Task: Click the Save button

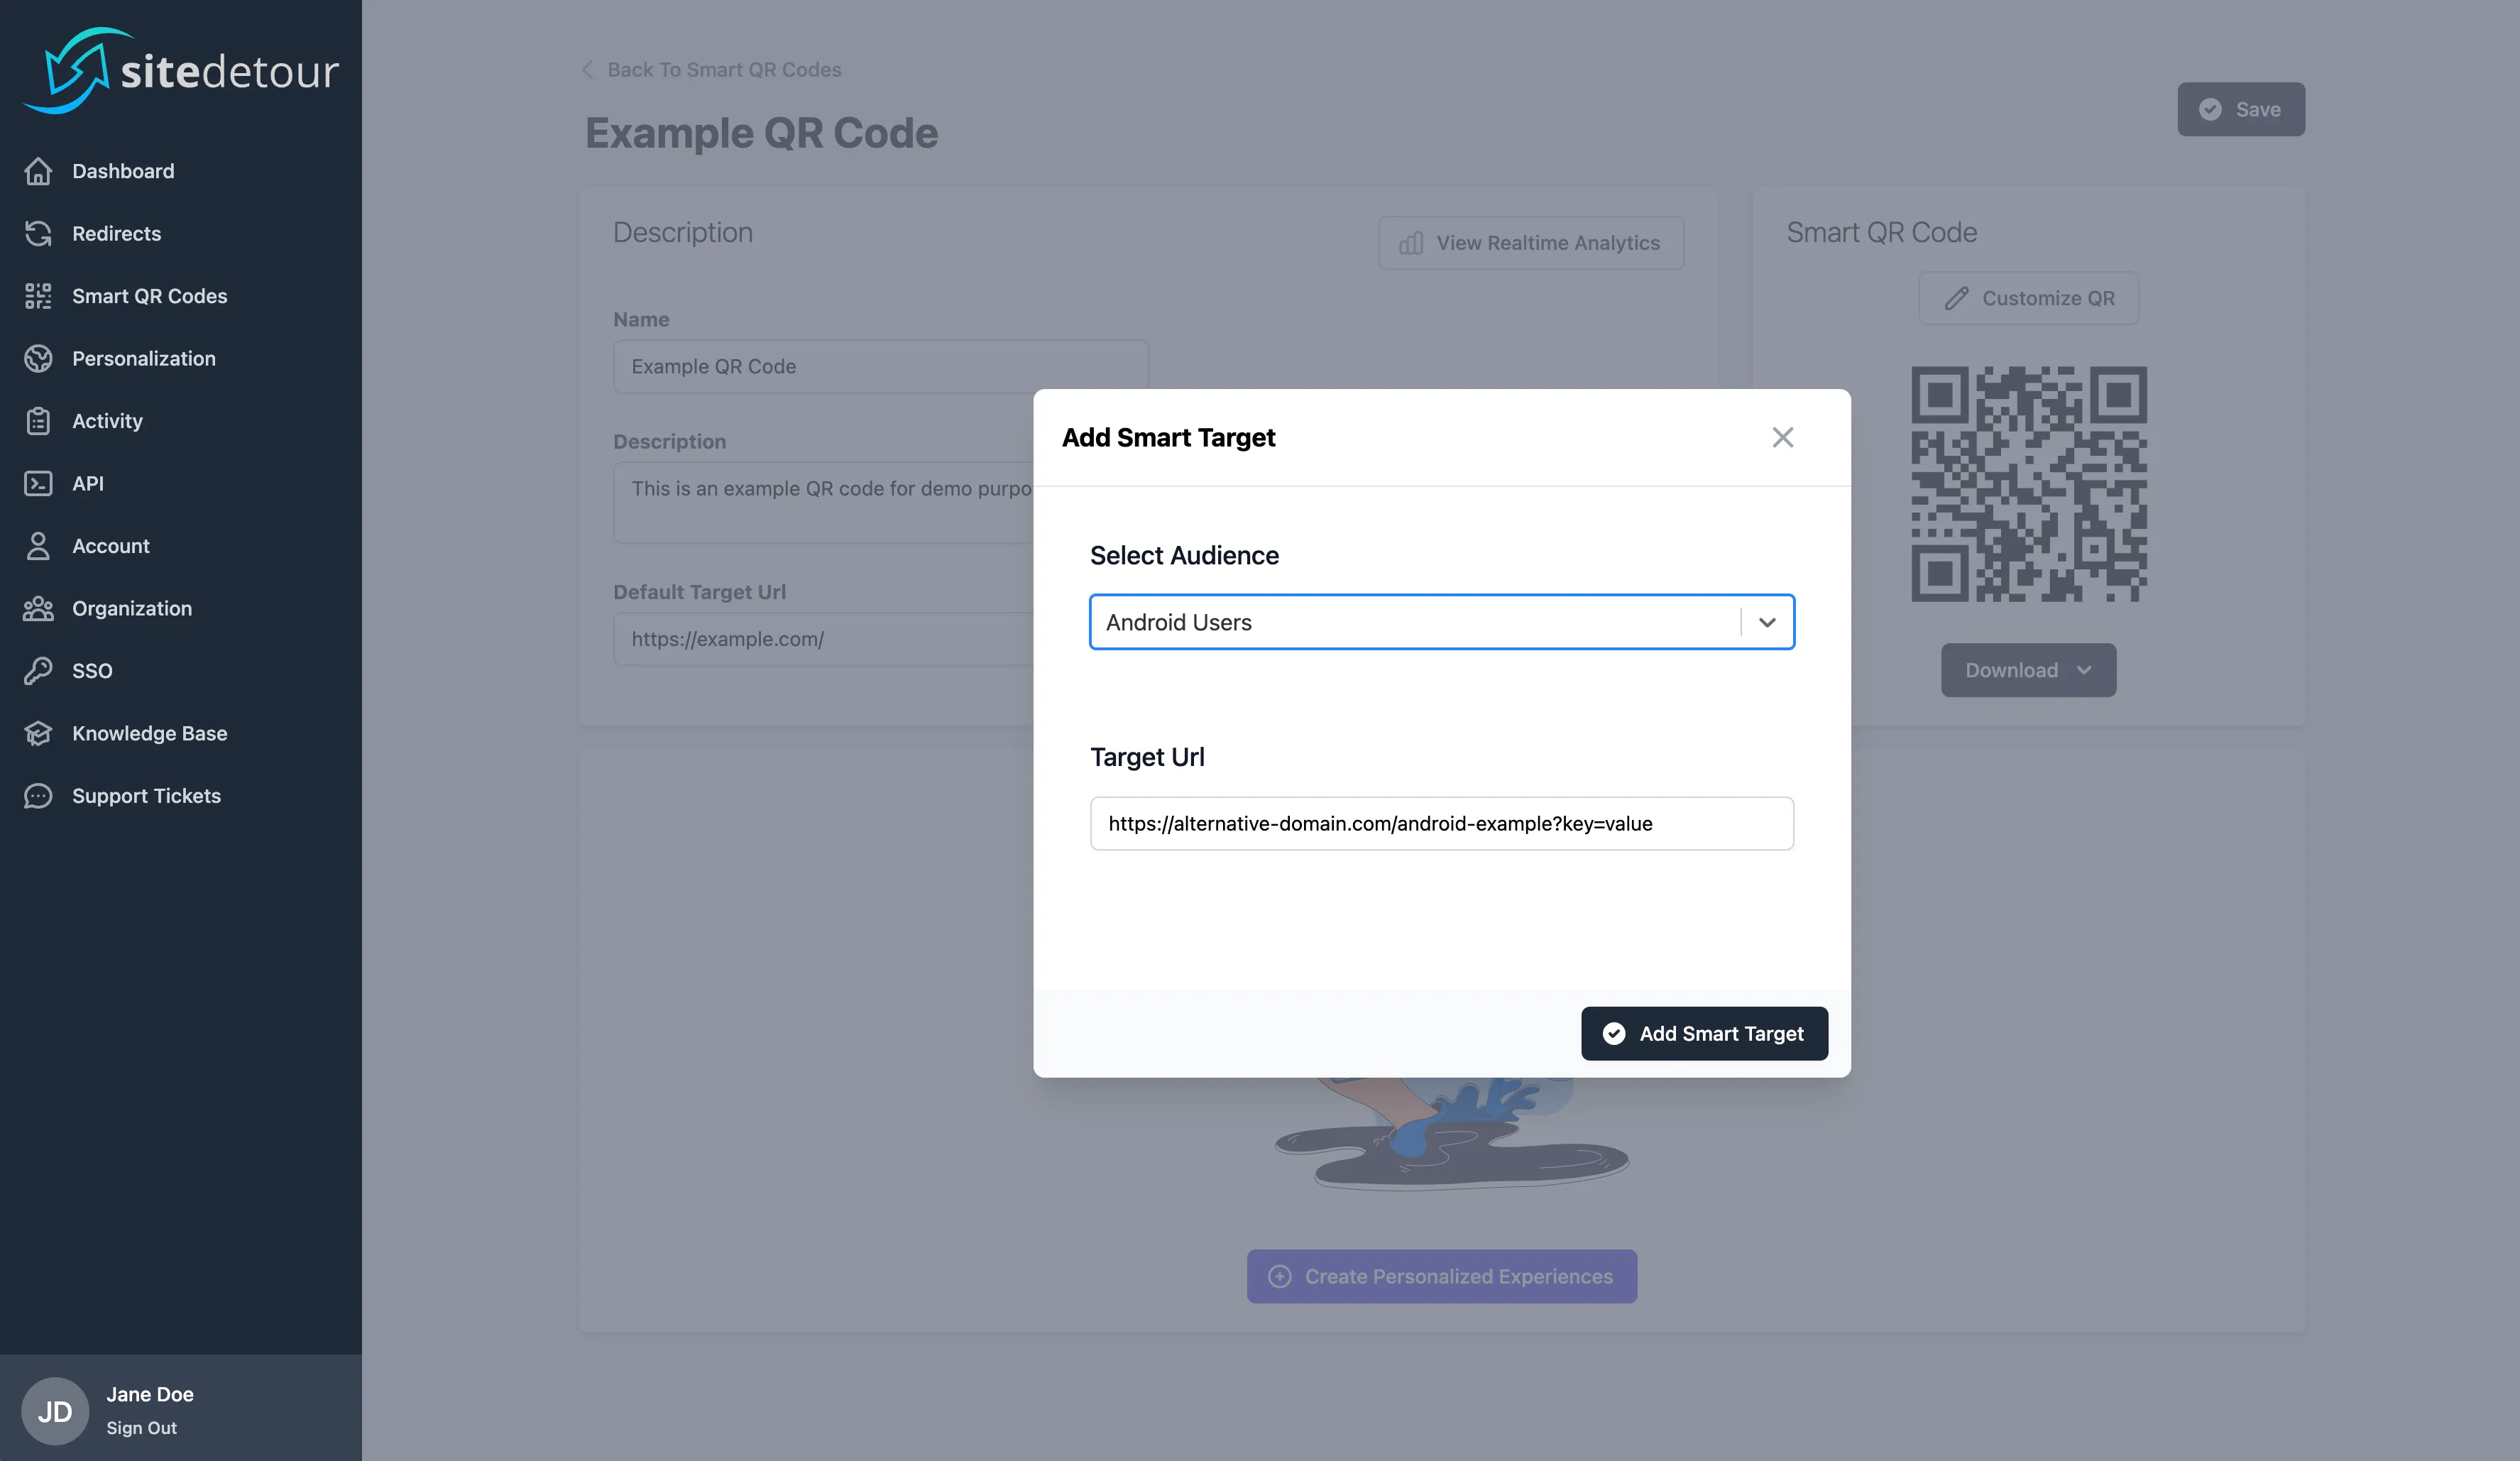Action: (2240, 109)
